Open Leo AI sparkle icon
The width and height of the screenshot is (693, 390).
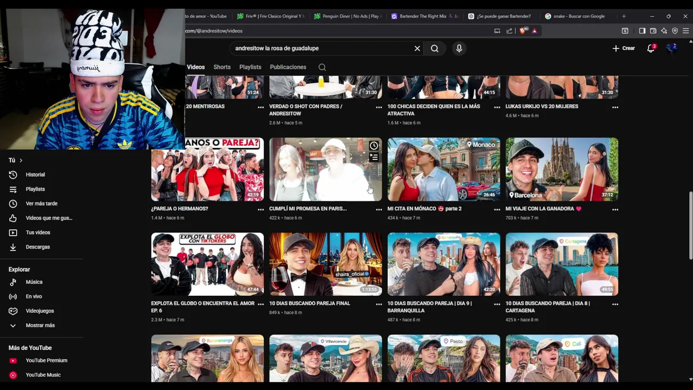[x=664, y=31]
